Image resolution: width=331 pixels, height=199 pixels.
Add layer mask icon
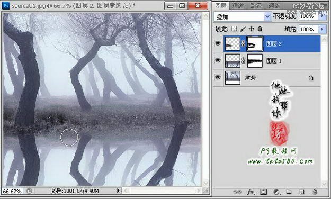click(263, 192)
